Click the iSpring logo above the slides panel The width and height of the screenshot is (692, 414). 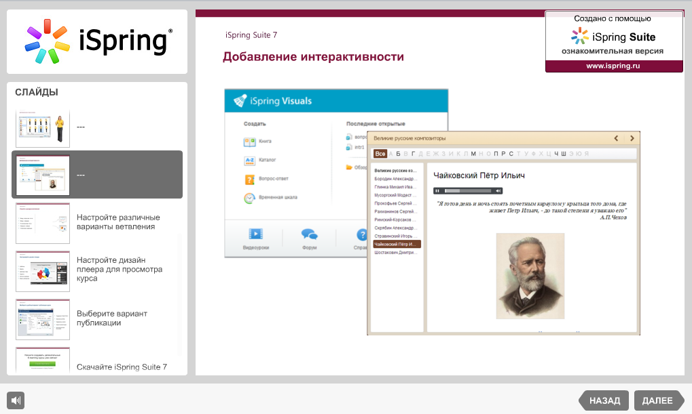98,41
